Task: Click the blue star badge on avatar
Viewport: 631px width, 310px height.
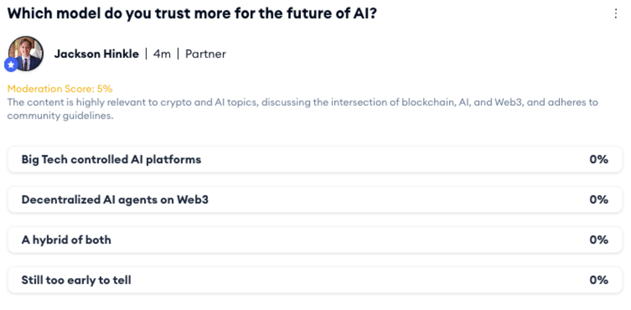Action: [11, 65]
